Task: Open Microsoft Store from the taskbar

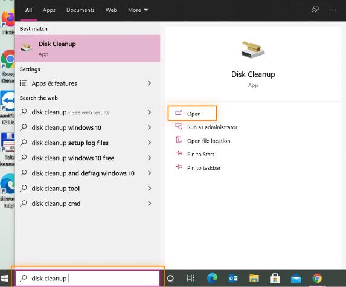Action: pos(275,278)
